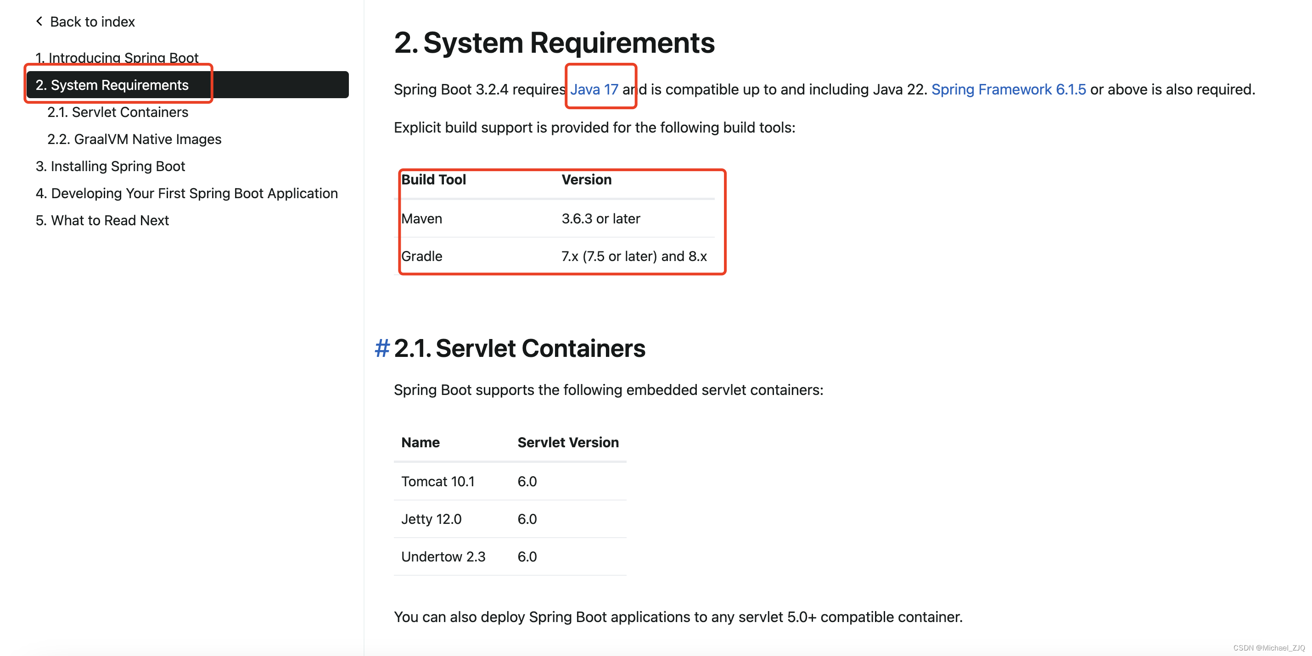Click the '7.x (7.5 or later) and 8.x' cell
This screenshot has width=1312, height=656.
634,256
